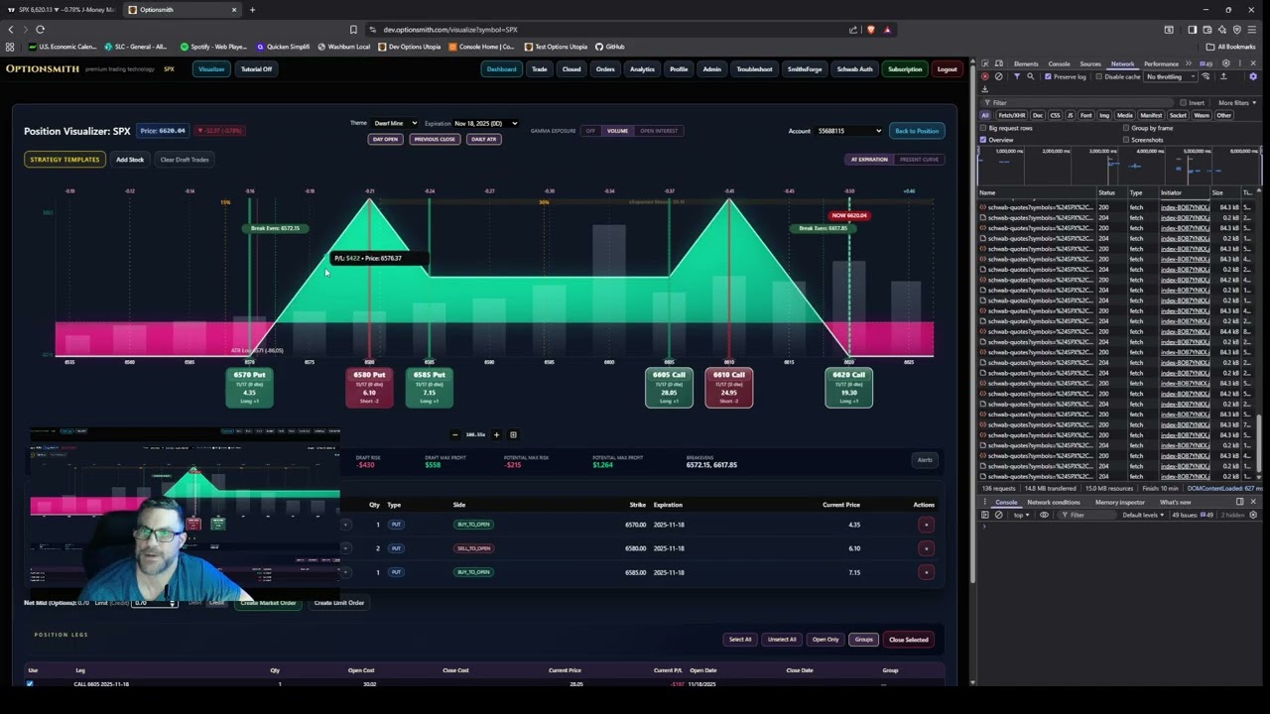The image size is (1270, 714).
Task: Enable Big request rows checkbox
Action: click(983, 128)
